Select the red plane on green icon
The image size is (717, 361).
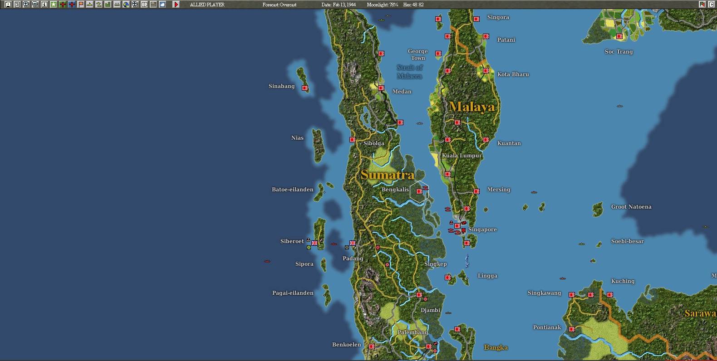point(62,5)
